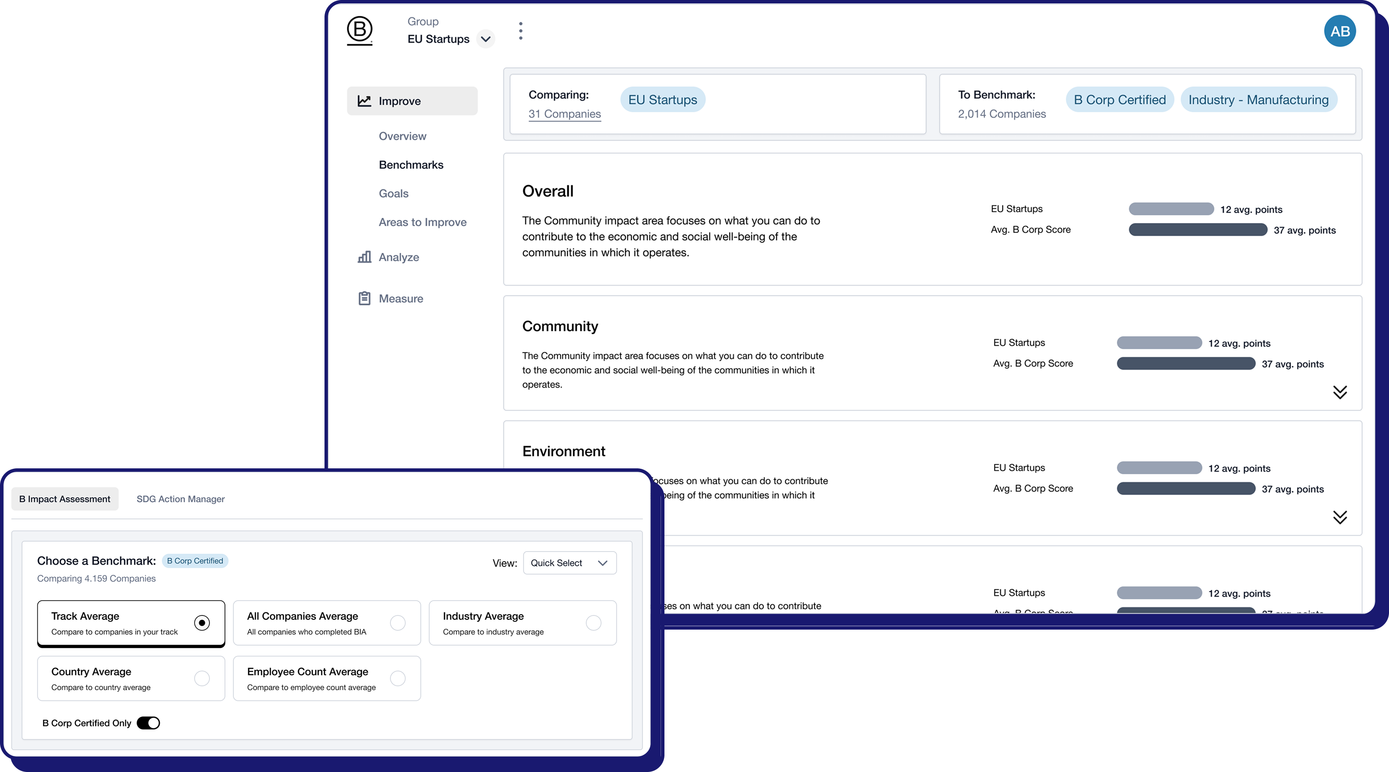This screenshot has height=772, width=1389.
Task: Toggle B Corp Certified Only switch
Action: [x=148, y=723]
